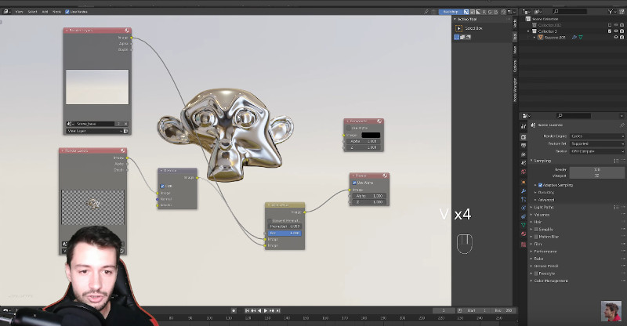Image resolution: width=627 pixels, height=326 pixels.
Task: Toggle Use Alpha on the Composite node
Action: pos(348,128)
